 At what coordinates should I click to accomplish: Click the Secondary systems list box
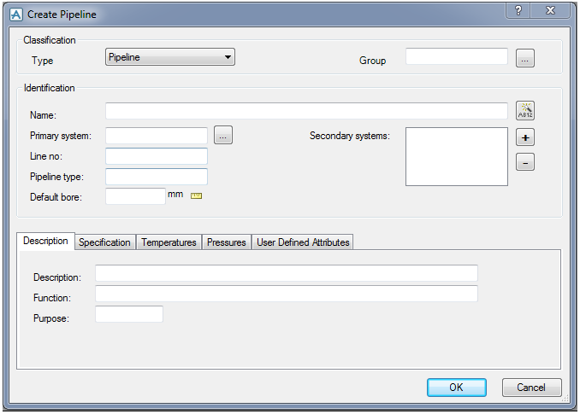click(457, 156)
